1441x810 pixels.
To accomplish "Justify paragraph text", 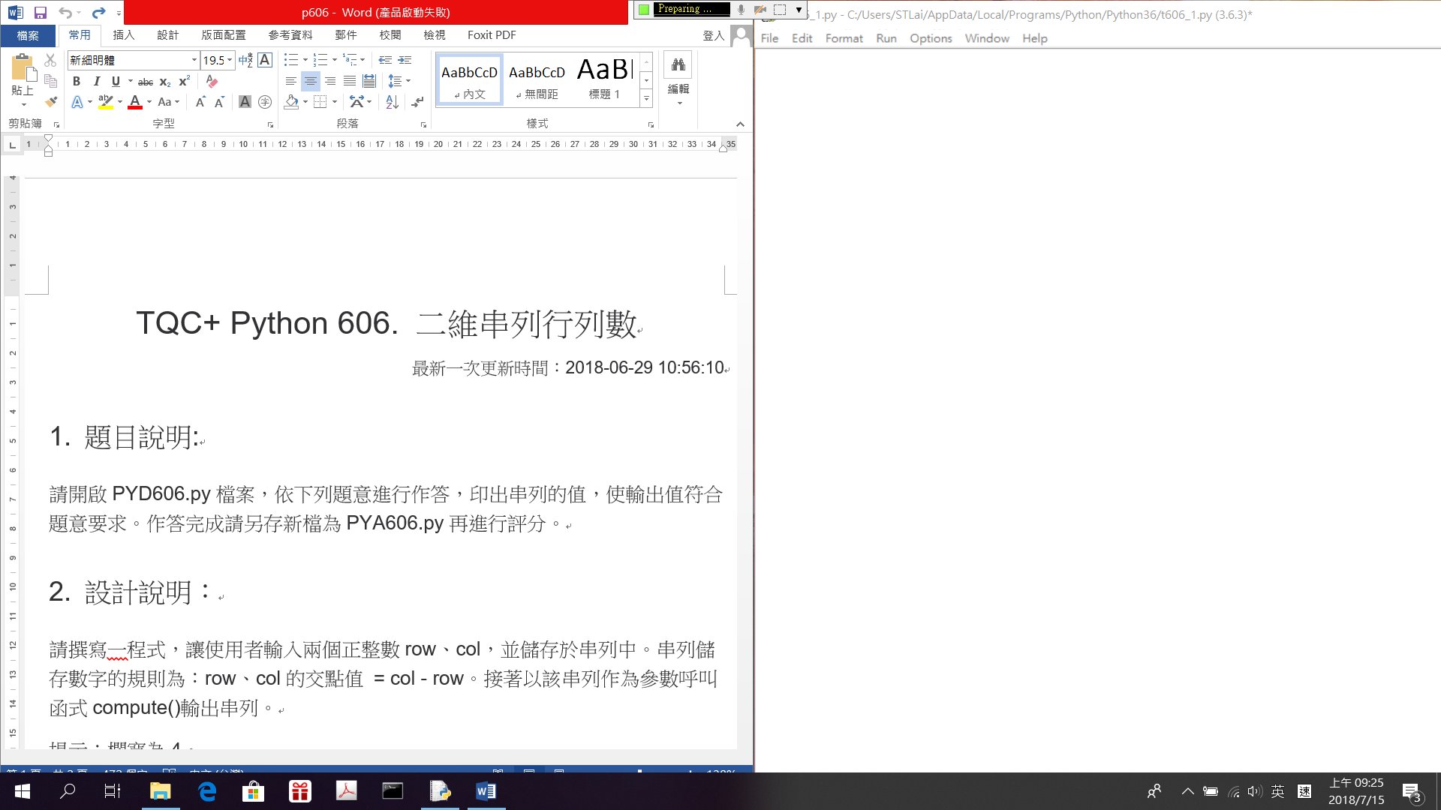I will coord(349,81).
